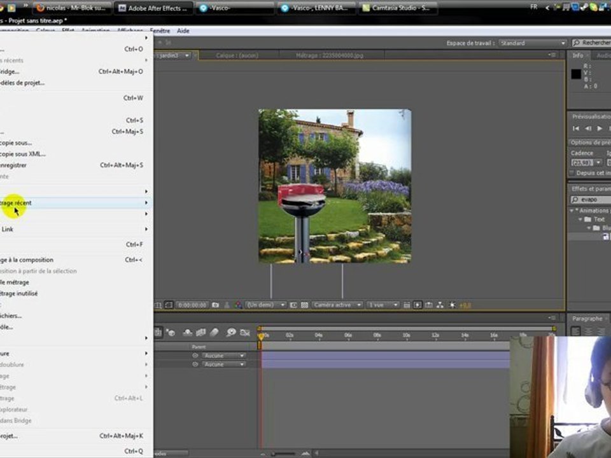Switch to Camtasia Studio in taskbar
Viewport: 611px width, 458px height.
[397, 8]
